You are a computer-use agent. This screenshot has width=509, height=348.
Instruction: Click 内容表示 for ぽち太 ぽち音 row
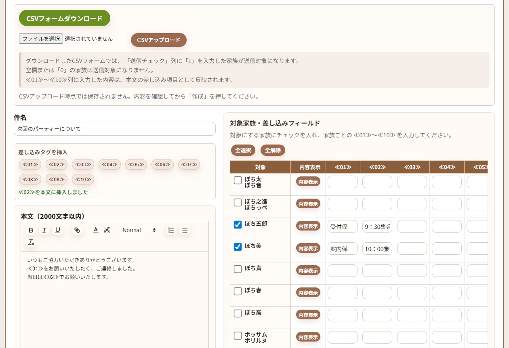(x=308, y=182)
